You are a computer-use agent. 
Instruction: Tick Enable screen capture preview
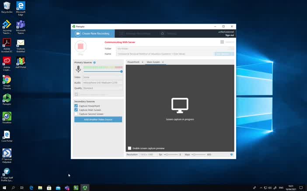pos(129,148)
